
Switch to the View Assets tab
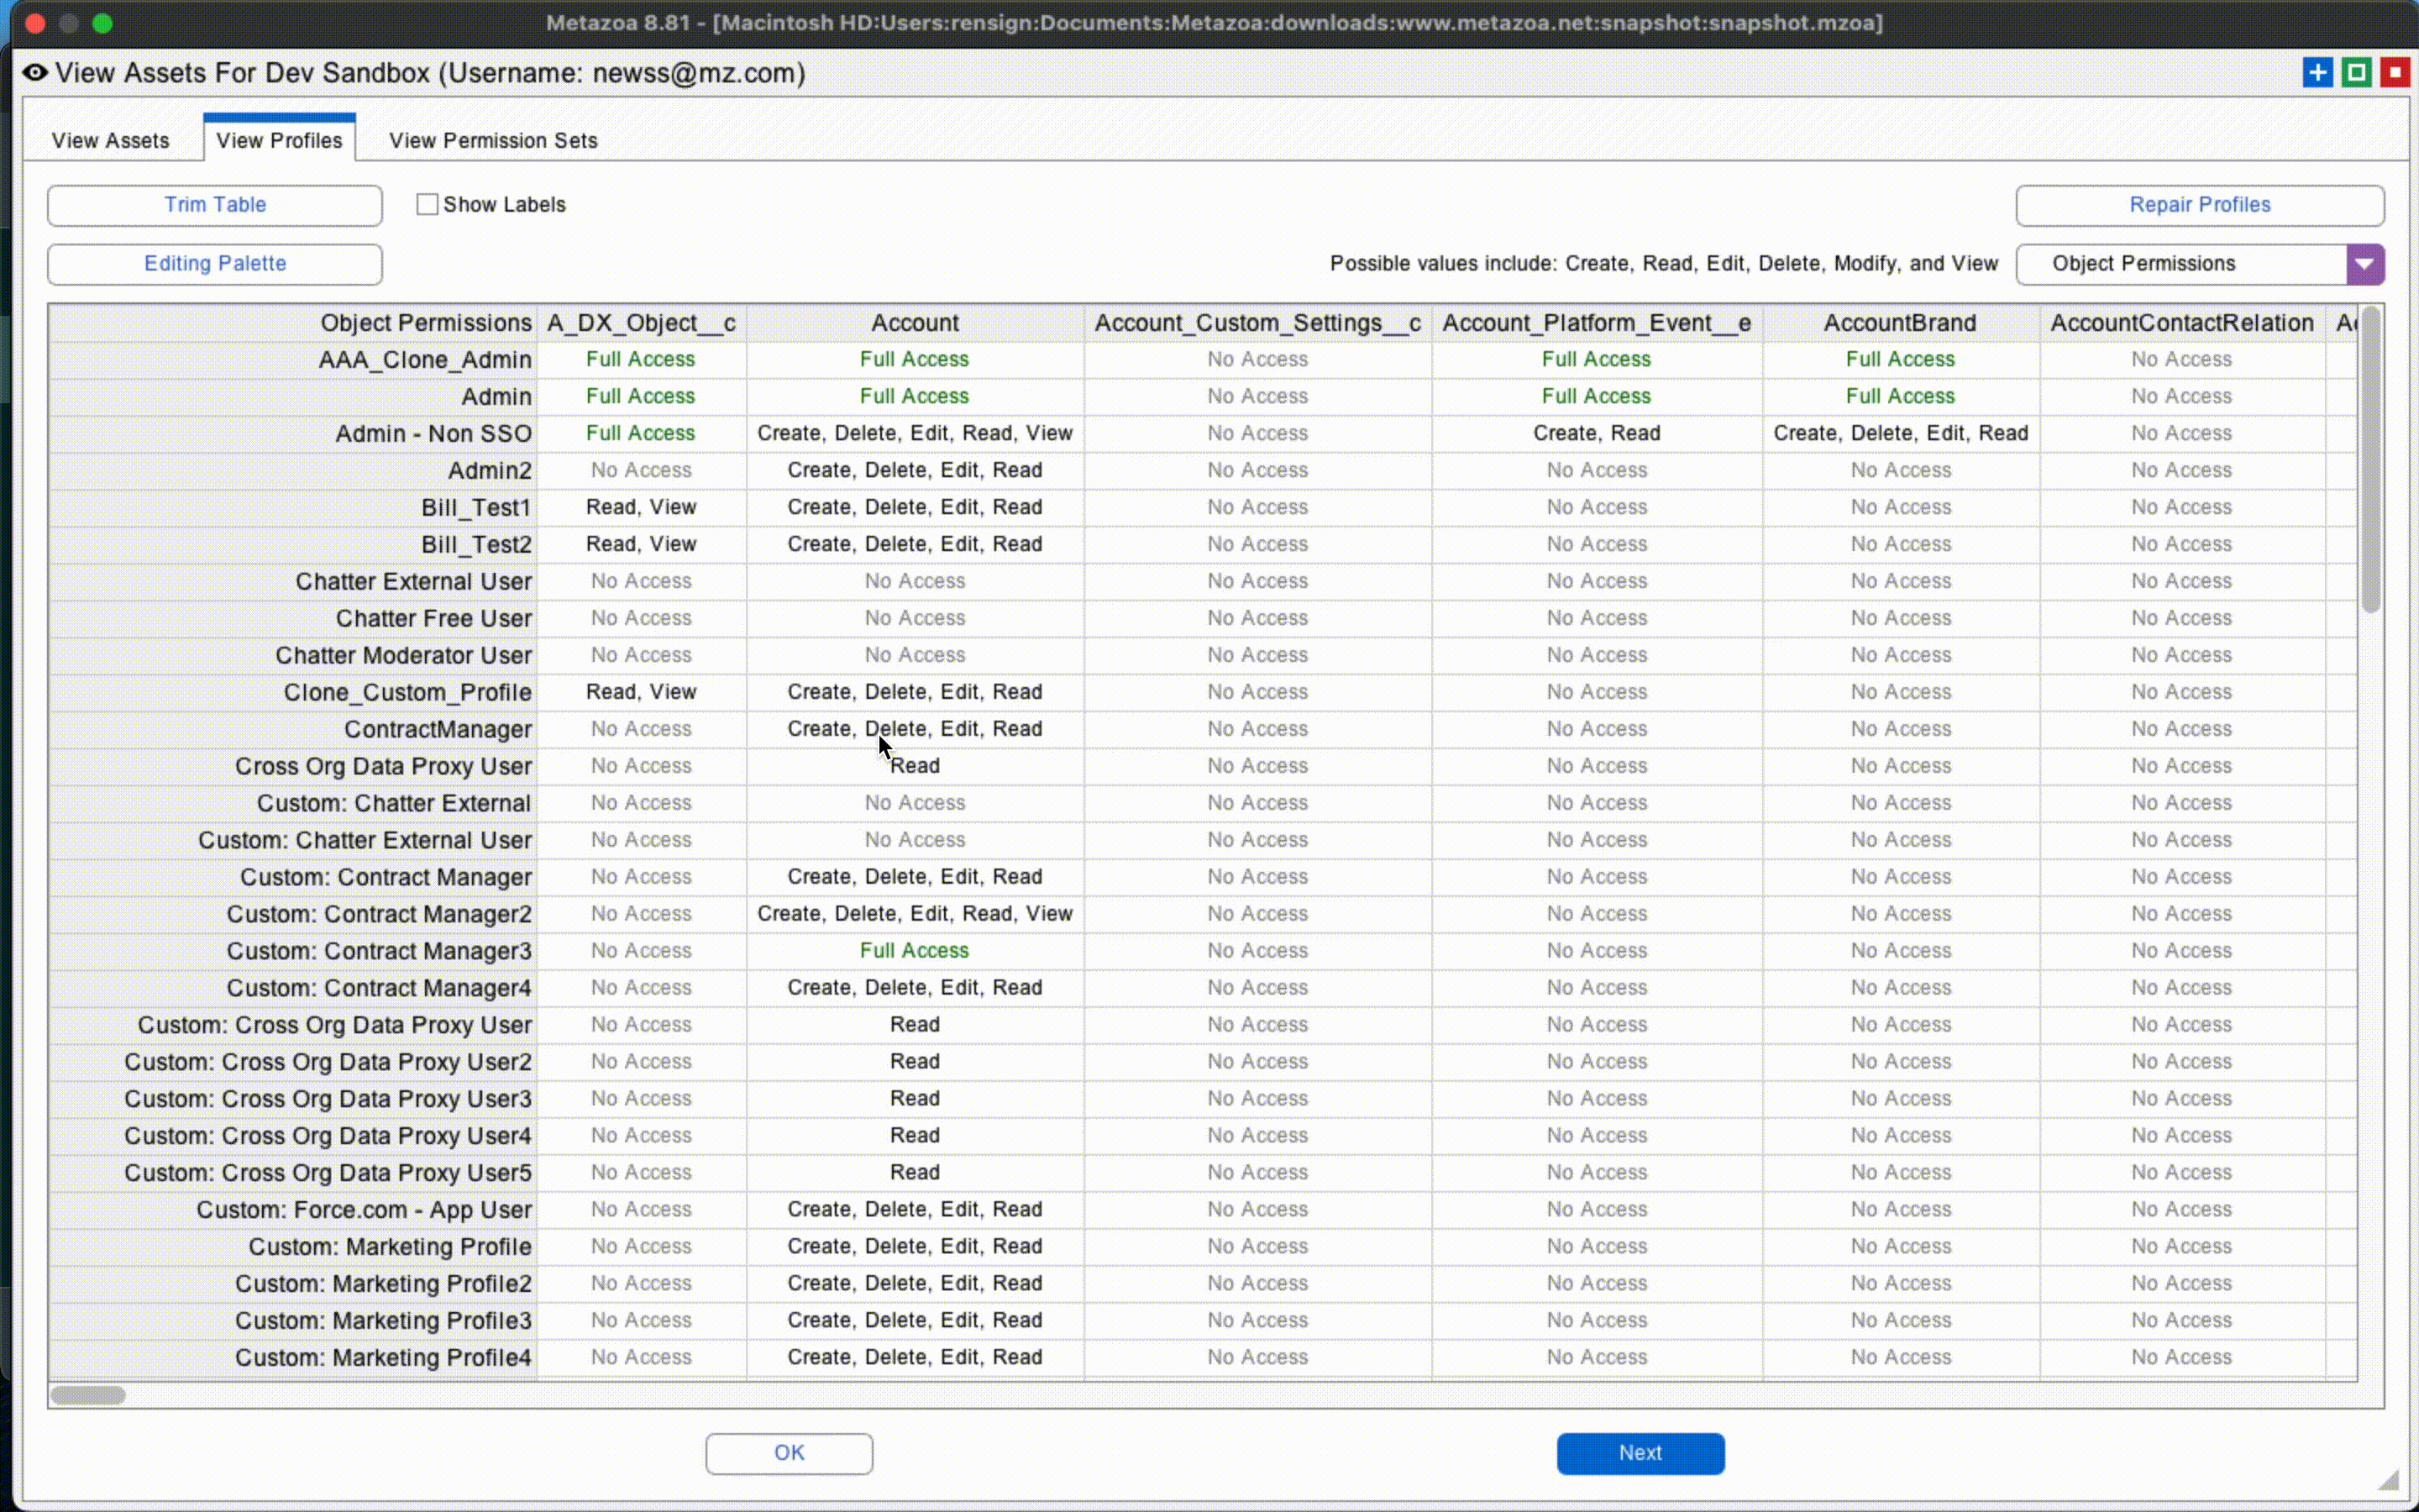click(x=110, y=140)
